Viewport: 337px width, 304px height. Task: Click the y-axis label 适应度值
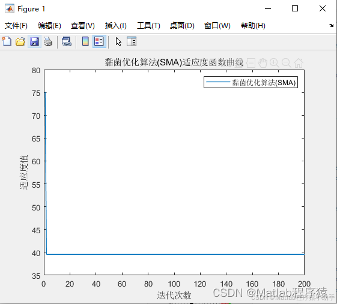tap(23, 172)
